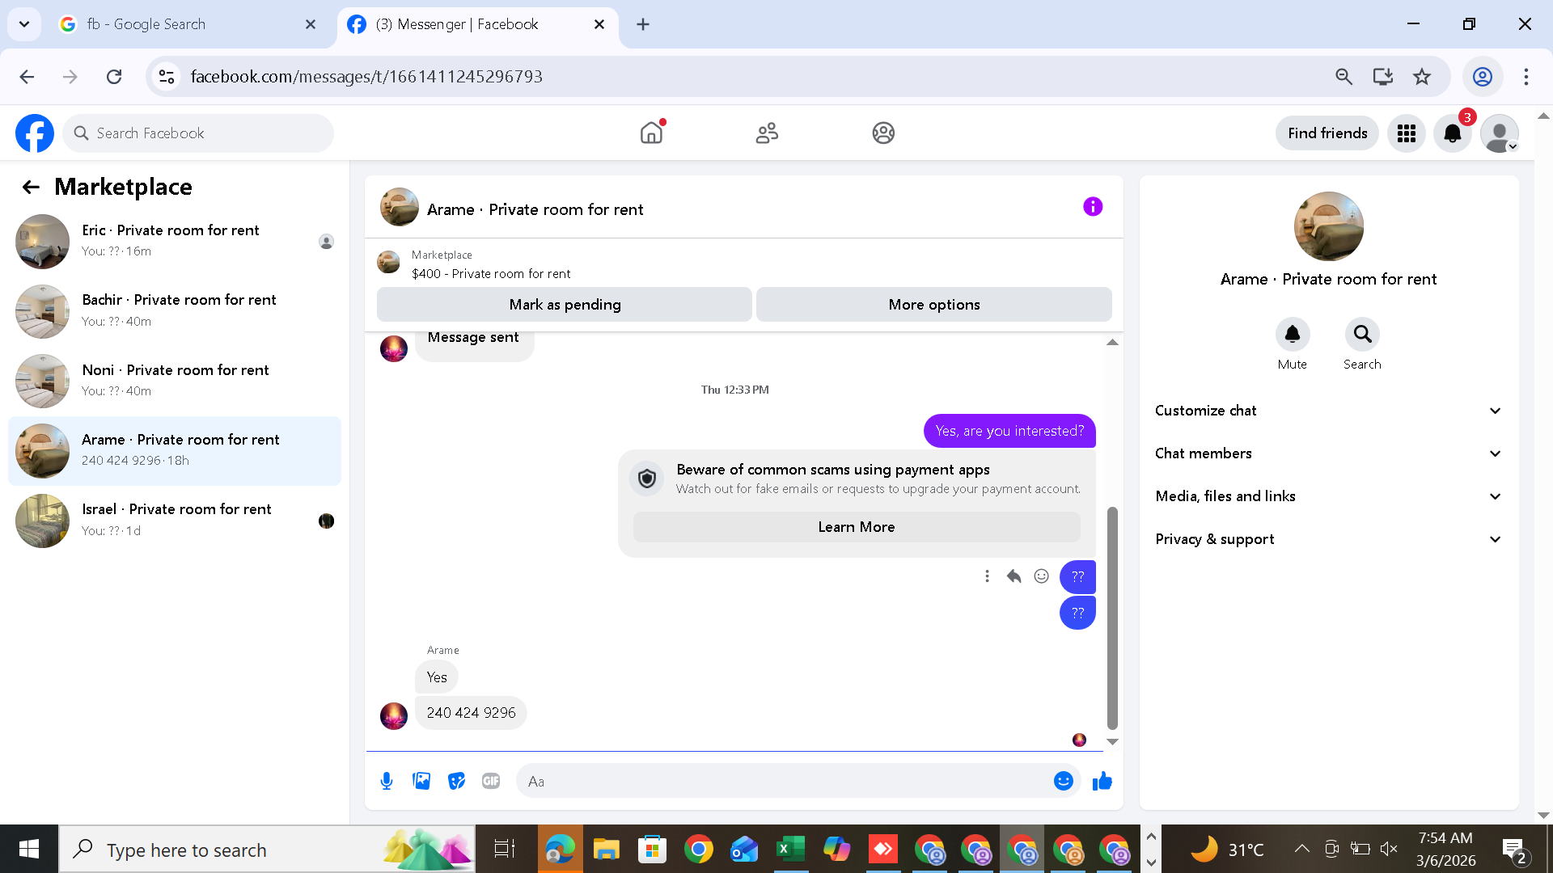The height and width of the screenshot is (873, 1553).
Task: Click the voice clip microphone icon
Action: 387,781
